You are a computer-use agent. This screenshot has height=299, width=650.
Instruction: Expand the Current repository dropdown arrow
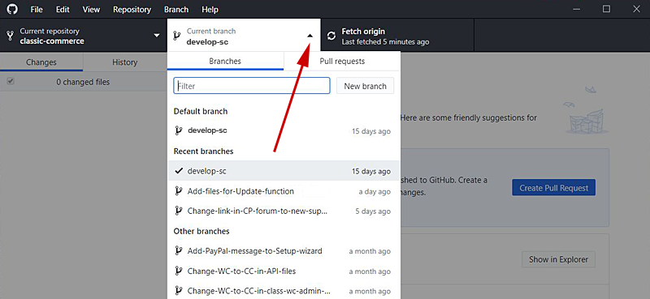[157, 36]
